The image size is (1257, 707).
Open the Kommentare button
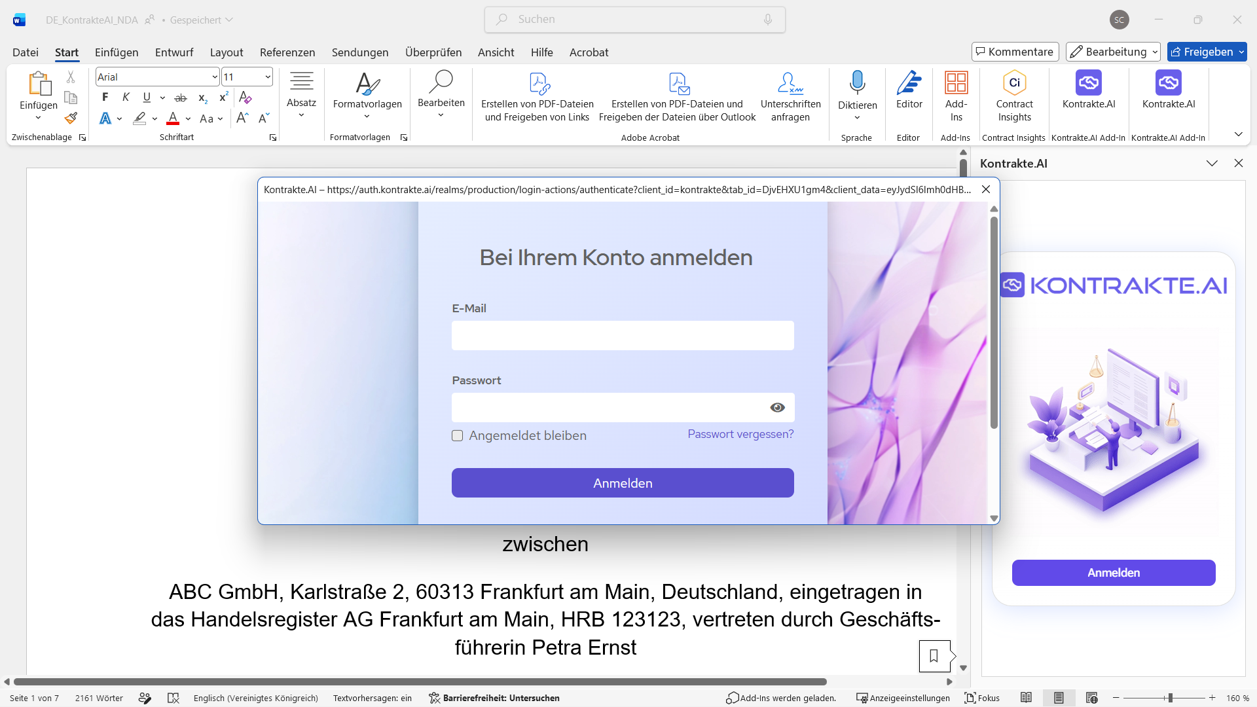click(x=1015, y=52)
